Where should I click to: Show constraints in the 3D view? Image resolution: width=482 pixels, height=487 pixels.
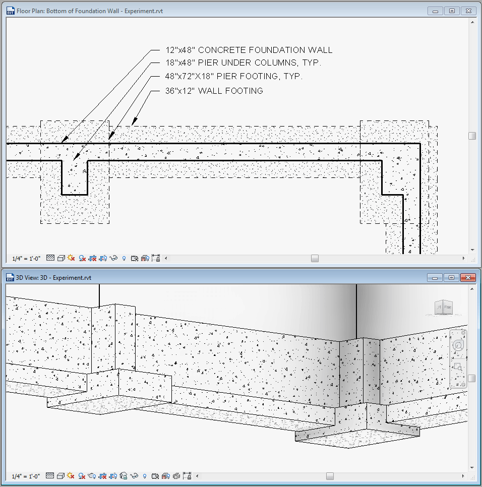(188, 475)
